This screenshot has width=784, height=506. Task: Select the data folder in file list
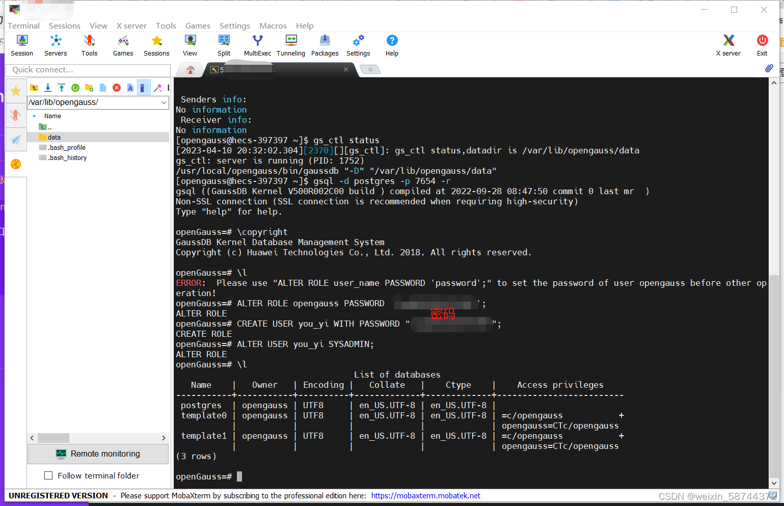point(99,137)
